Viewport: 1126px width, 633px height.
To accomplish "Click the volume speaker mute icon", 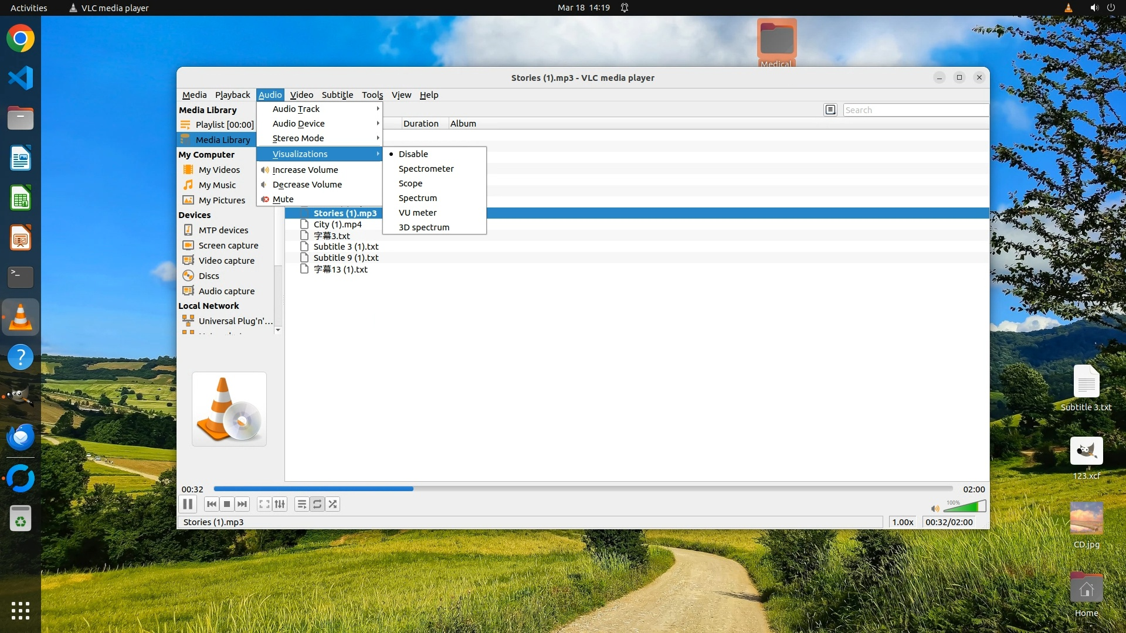I will coord(935,508).
